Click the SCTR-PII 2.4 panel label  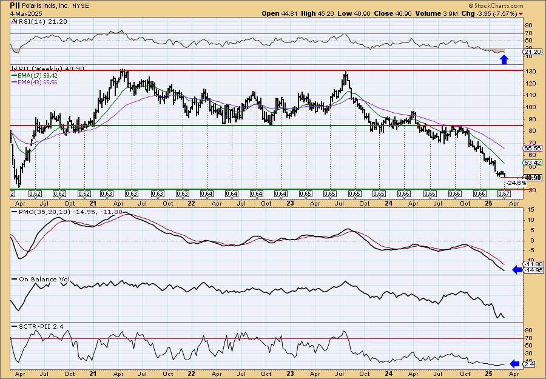[x=37, y=326]
